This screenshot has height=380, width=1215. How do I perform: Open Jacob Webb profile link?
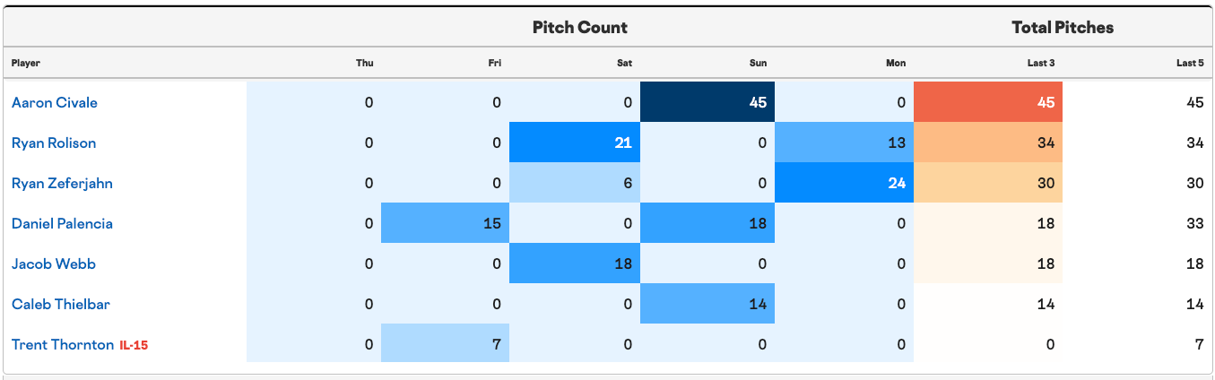pos(54,264)
